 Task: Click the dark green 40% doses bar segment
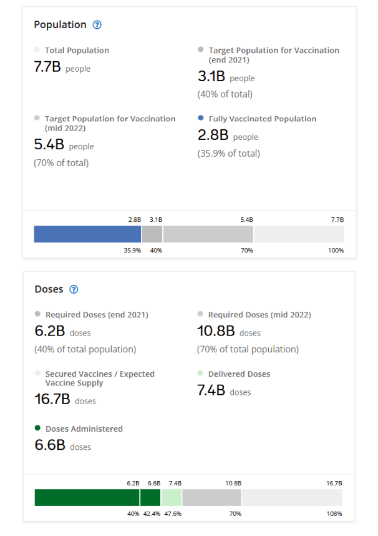pos(87,497)
